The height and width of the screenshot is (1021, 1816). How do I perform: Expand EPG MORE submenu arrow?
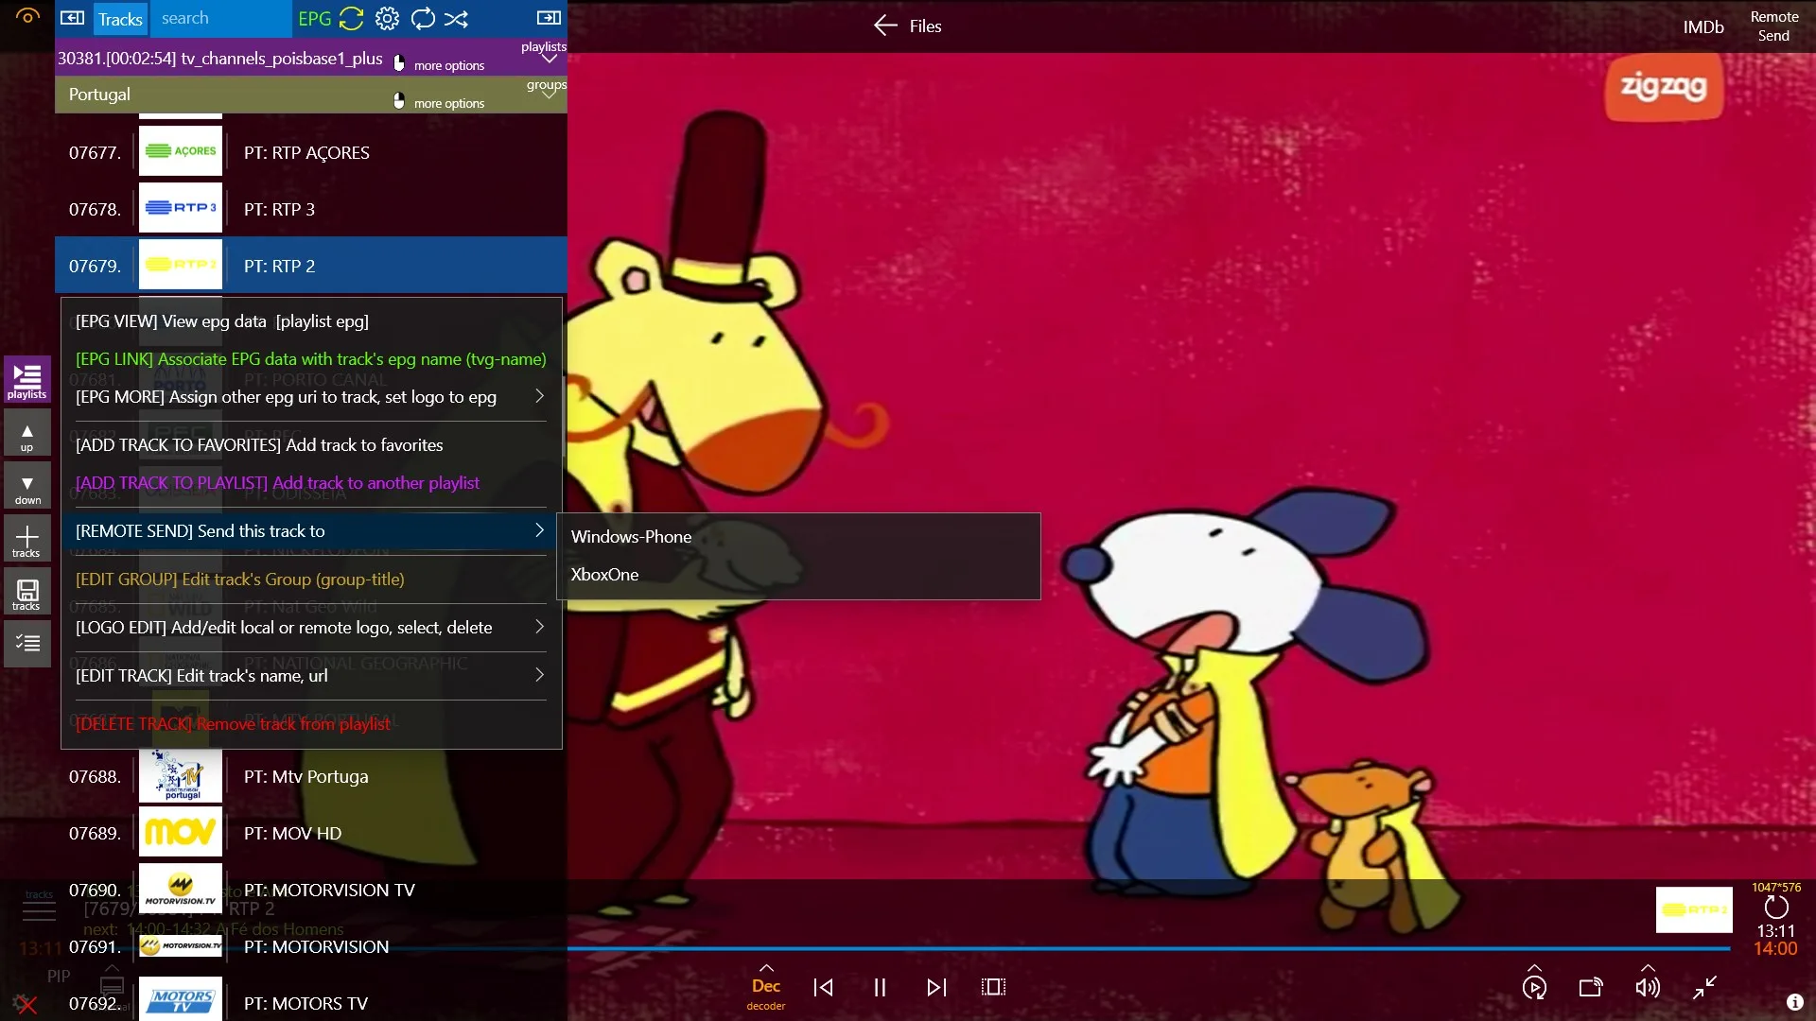tap(539, 396)
